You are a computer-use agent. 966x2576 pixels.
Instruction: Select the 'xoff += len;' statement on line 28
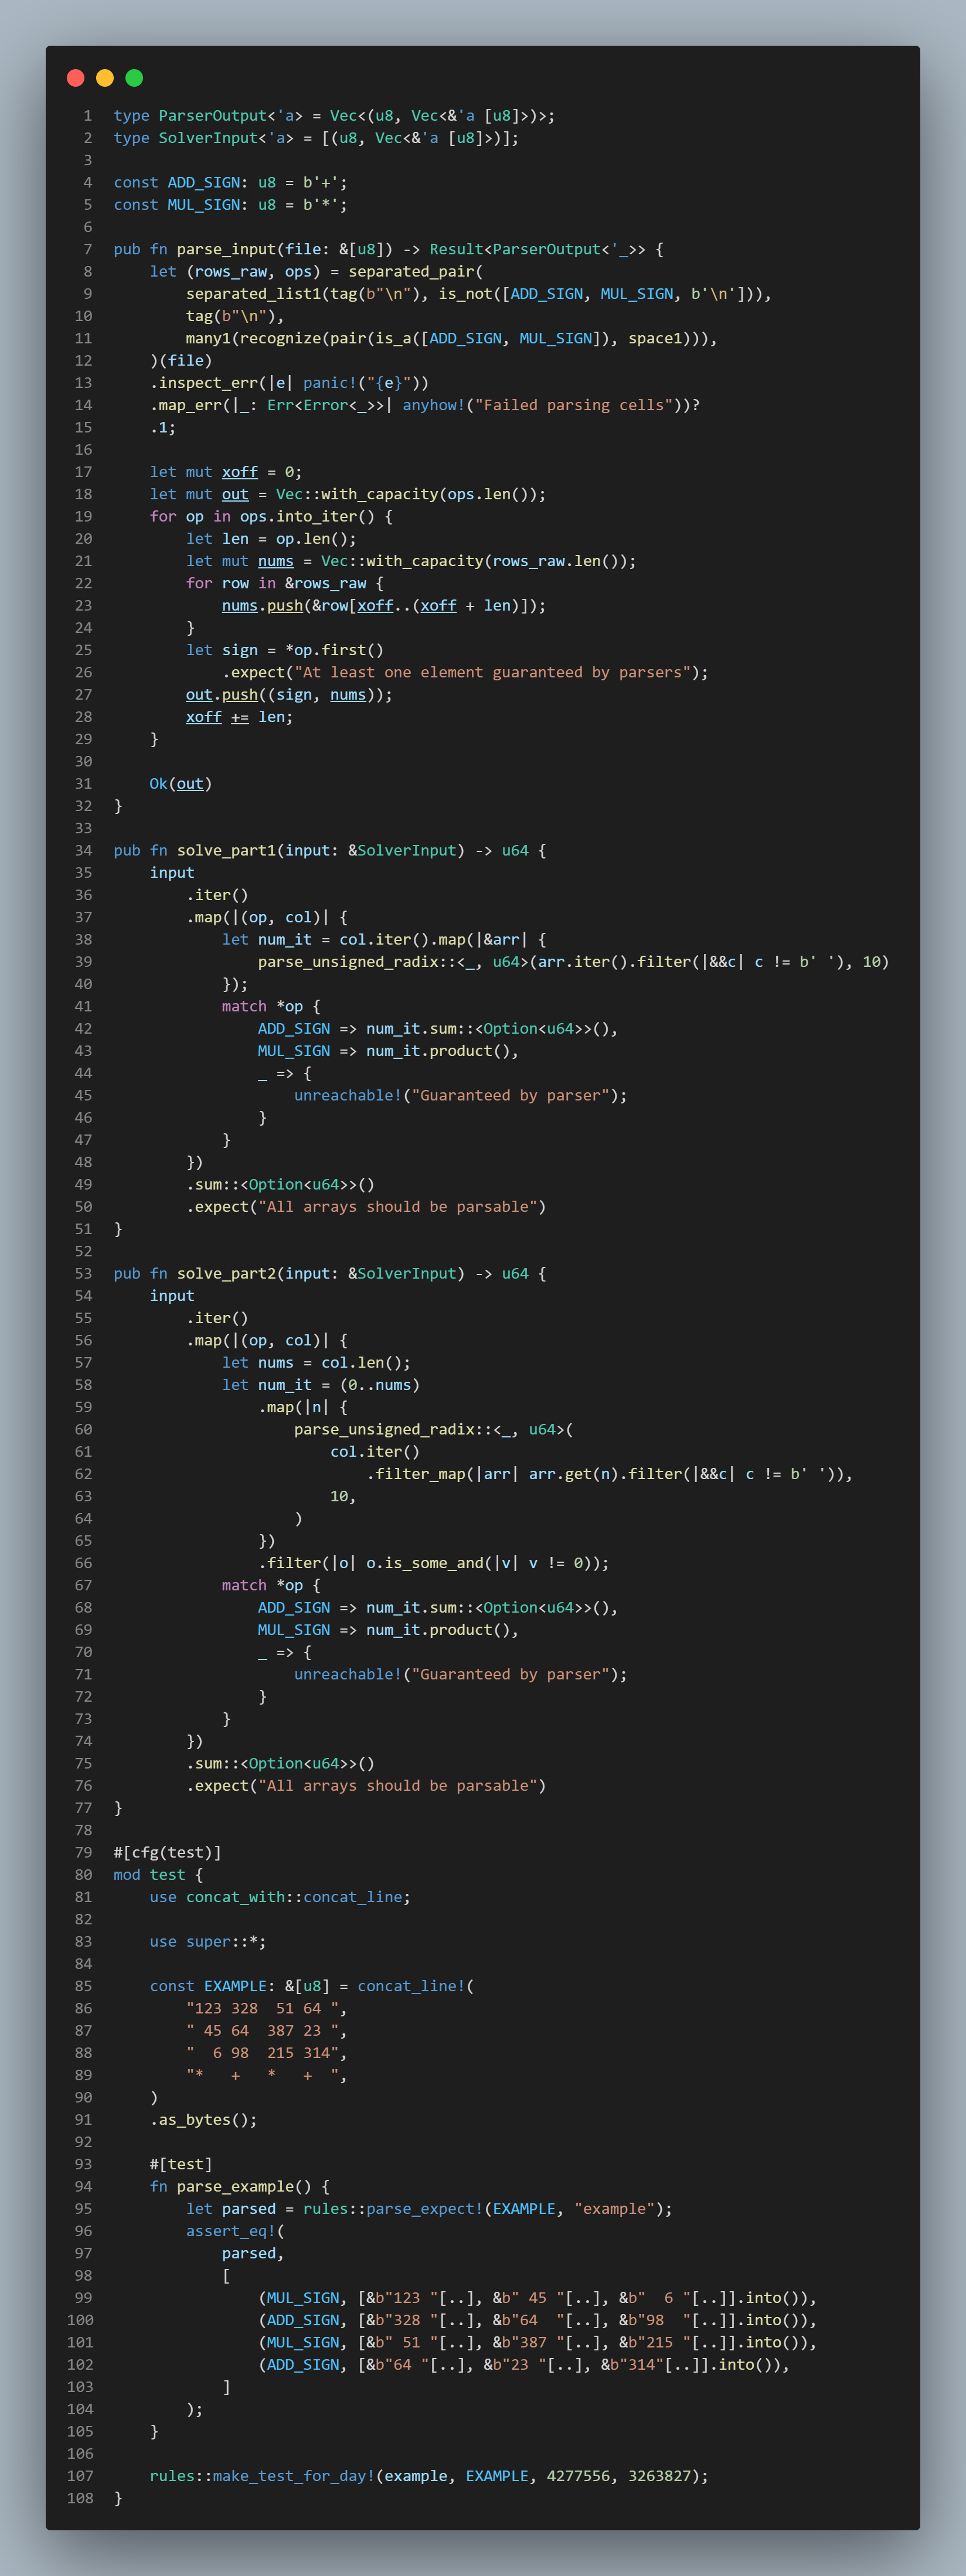(x=240, y=717)
